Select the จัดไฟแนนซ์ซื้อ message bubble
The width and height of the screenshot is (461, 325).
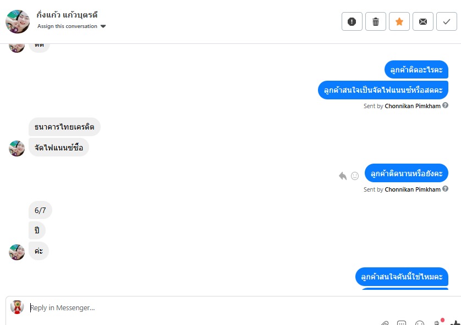tap(59, 147)
